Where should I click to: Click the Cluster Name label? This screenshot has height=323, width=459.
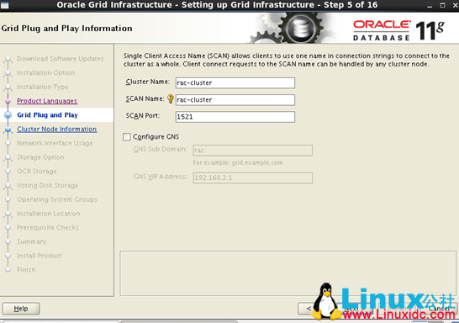tap(148, 82)
